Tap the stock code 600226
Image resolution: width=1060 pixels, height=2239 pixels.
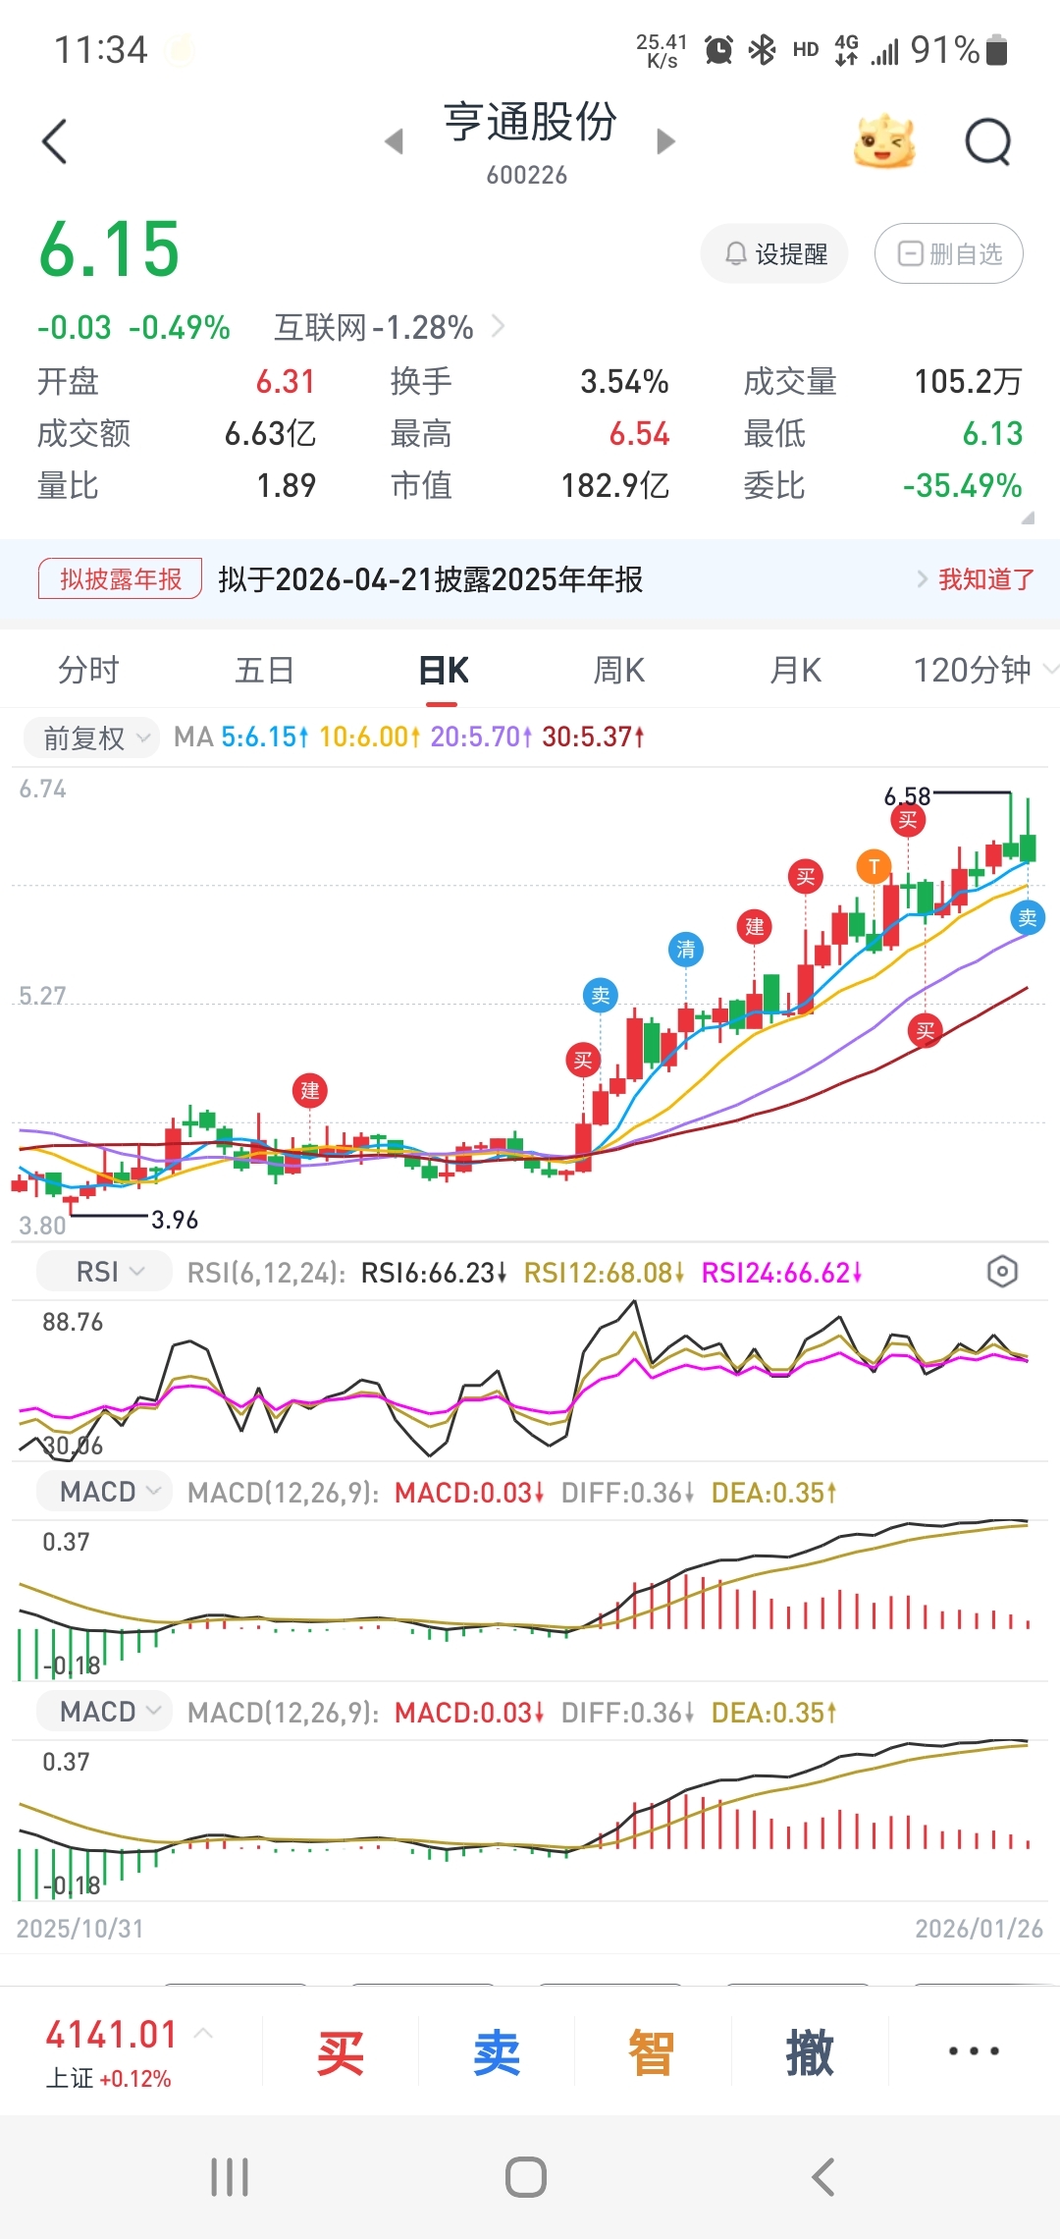[x=527, y=175]
